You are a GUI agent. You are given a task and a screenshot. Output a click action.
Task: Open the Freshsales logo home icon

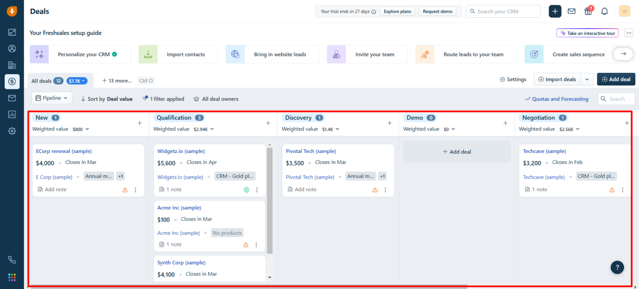tap(12, 11)
